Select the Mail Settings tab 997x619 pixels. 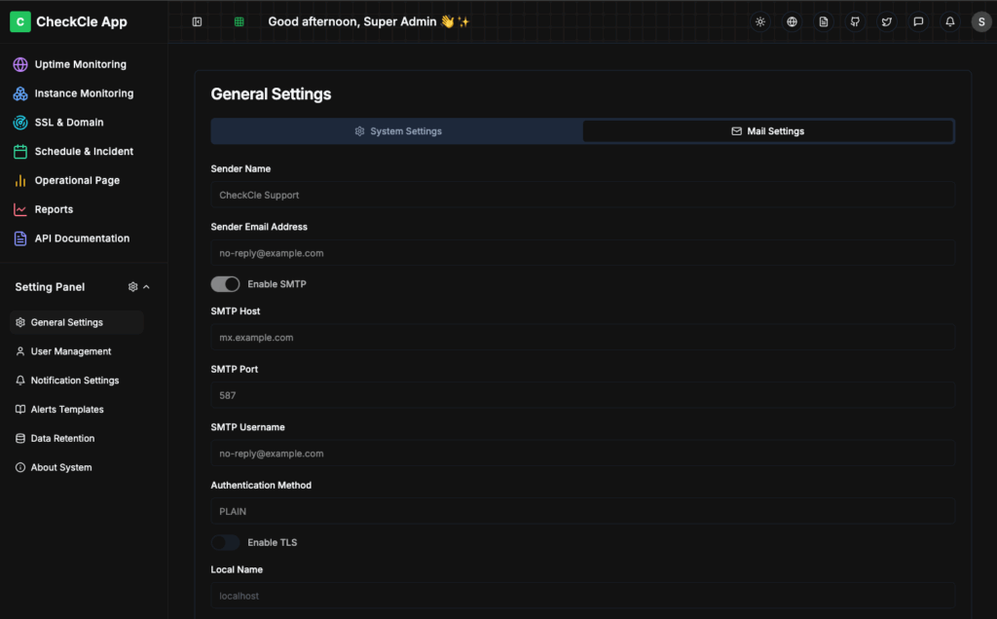(x=767, y=131)
